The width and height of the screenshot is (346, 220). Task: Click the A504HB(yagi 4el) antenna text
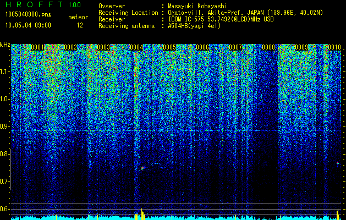(x=194, y=26)
